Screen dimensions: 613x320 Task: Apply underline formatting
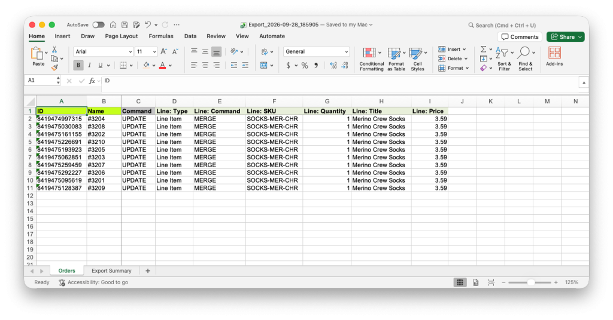pyautogui.click(x=101, y=66)
